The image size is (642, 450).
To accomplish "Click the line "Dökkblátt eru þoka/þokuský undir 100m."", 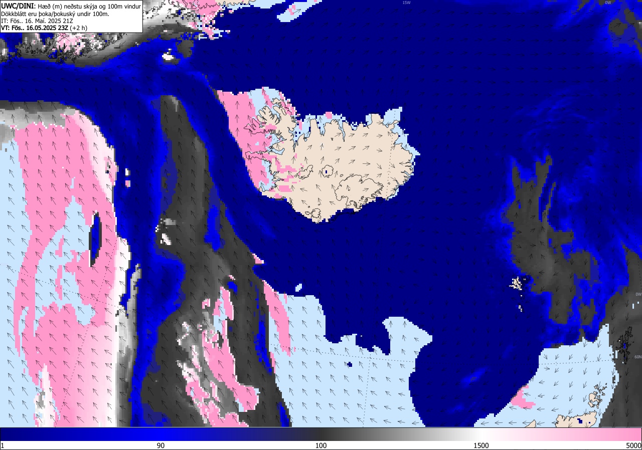I will (55, 14).
